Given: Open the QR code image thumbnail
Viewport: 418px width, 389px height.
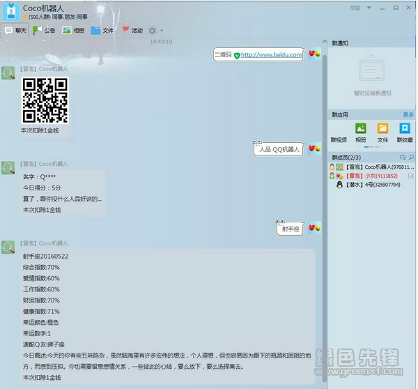Looking at the screenshot, I should (x=45, y=100).
